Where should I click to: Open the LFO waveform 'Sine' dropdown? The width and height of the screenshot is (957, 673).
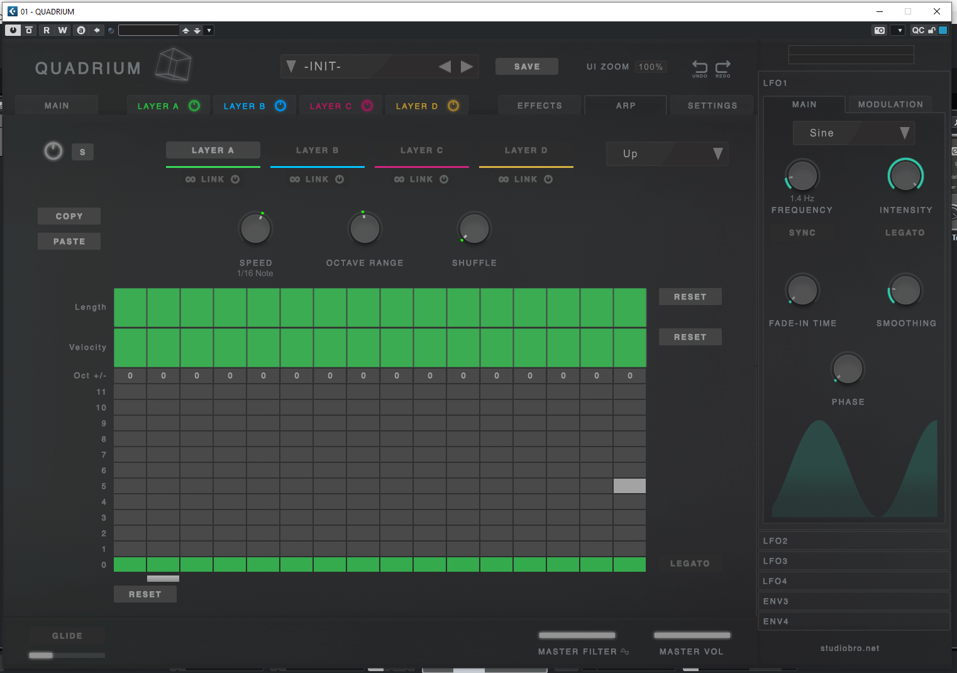point(853,133)
